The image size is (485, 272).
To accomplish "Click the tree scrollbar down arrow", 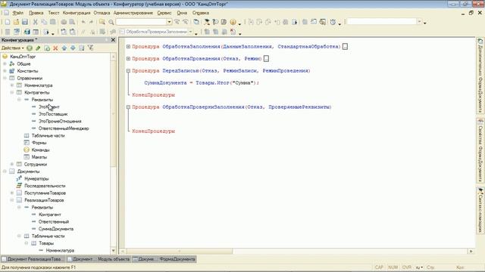I will click(113, 251).
